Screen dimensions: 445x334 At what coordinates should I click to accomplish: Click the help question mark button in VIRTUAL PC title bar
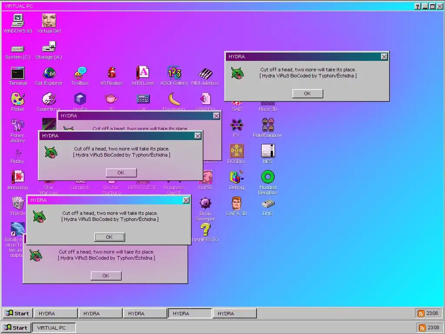click(x=418, y=6)
